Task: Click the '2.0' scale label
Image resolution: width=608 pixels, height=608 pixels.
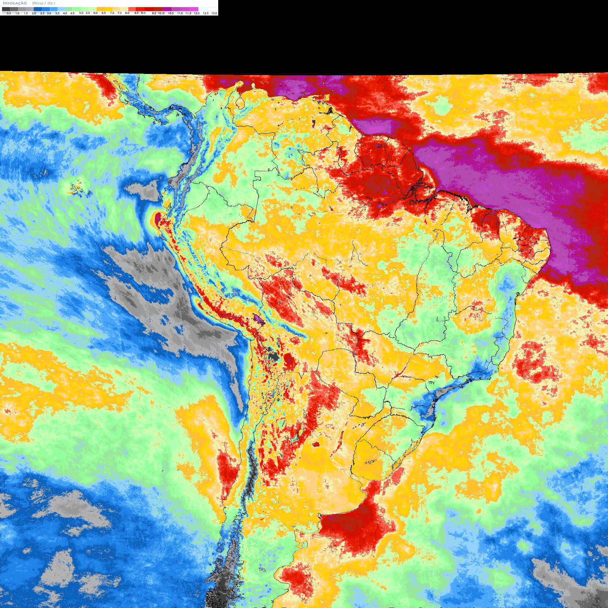Action: [x=34, y=13]
